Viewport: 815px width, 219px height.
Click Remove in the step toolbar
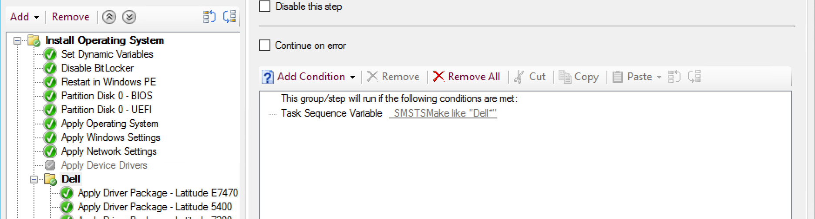[x=71, y=17]
